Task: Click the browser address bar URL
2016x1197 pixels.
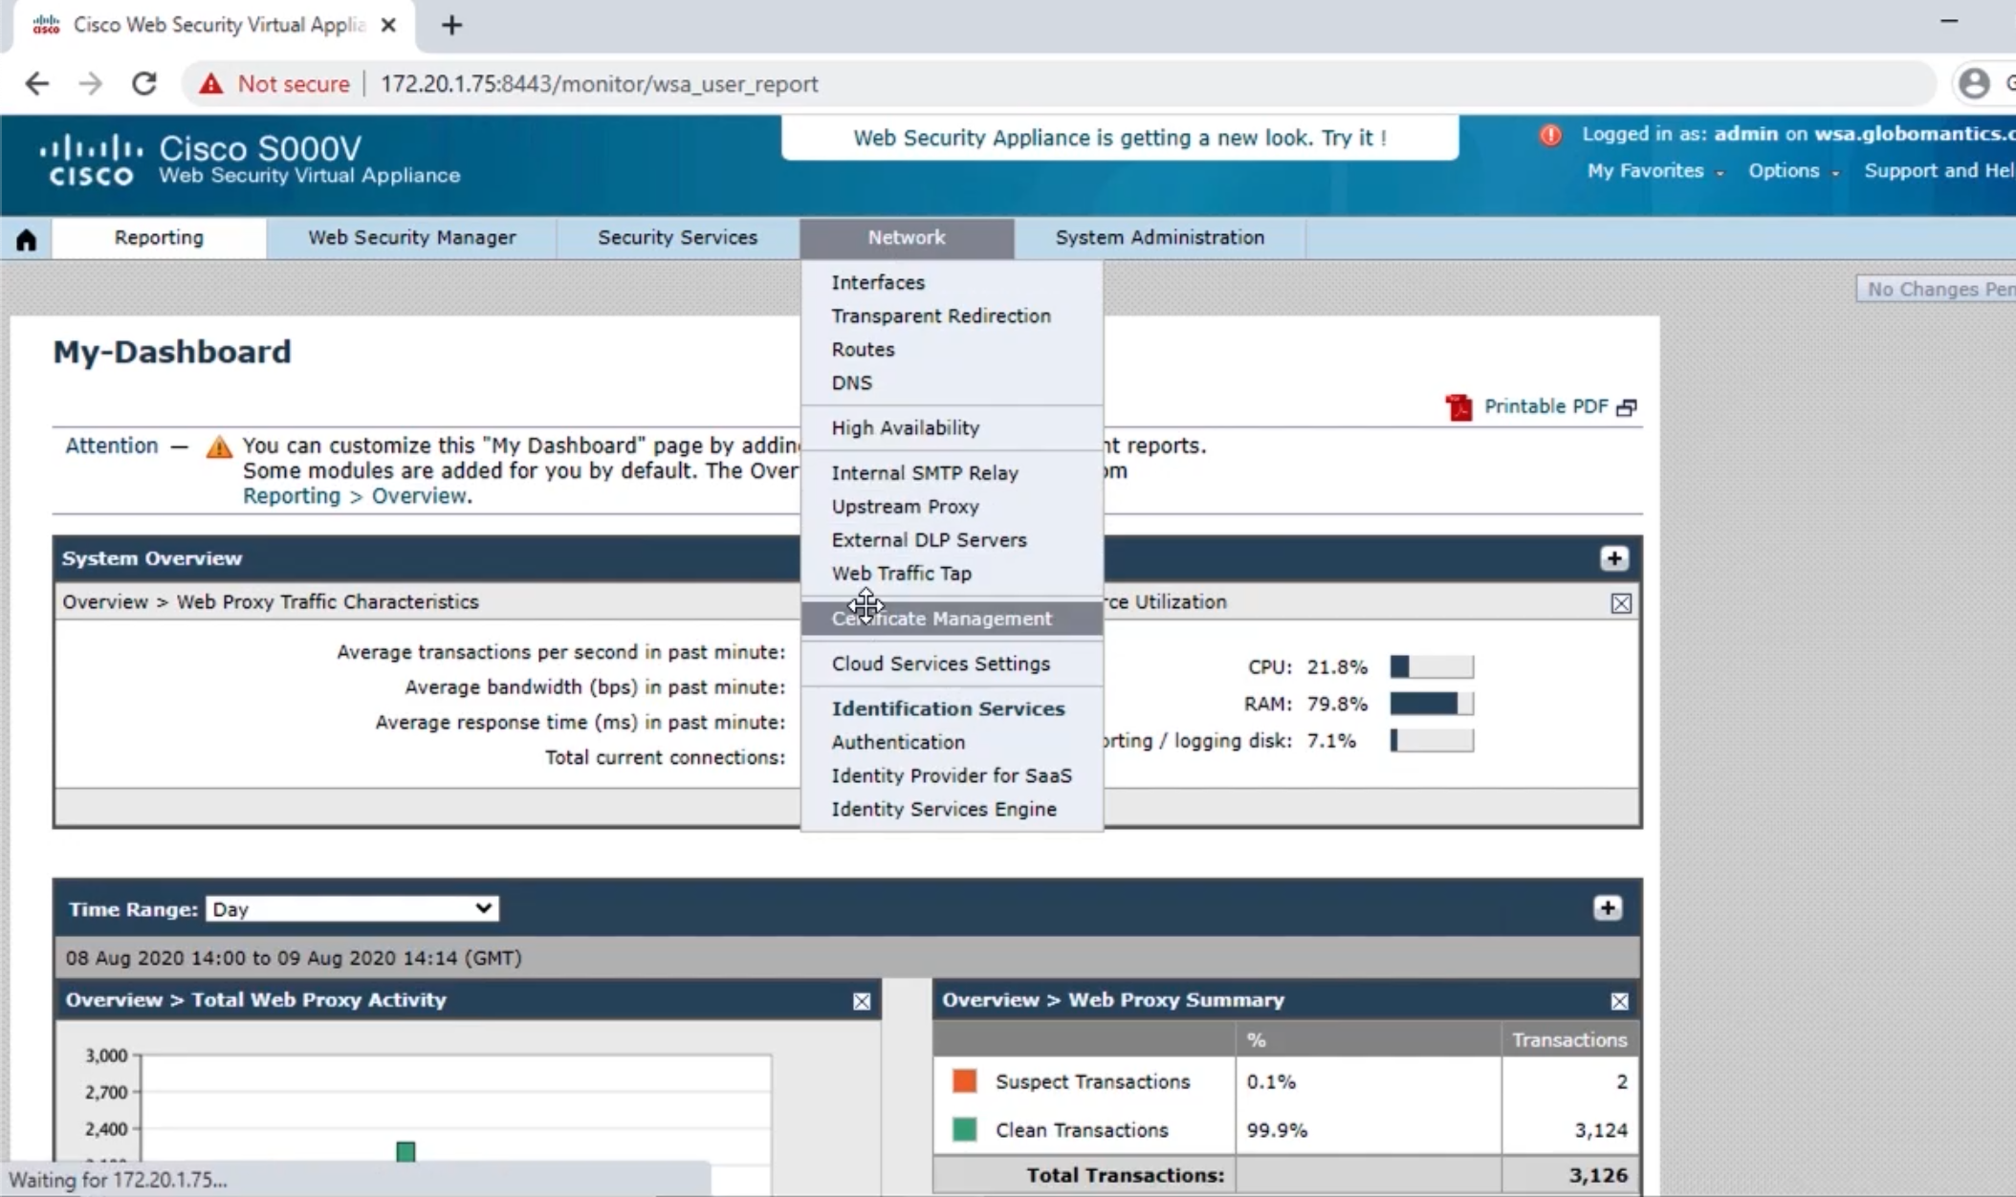Action: click(600, 84)
